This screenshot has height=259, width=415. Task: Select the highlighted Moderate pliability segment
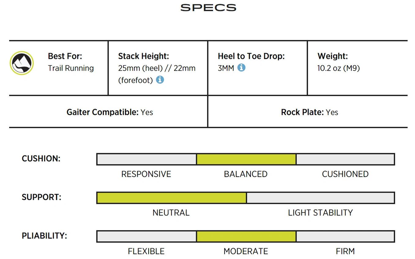pos(246,236)
